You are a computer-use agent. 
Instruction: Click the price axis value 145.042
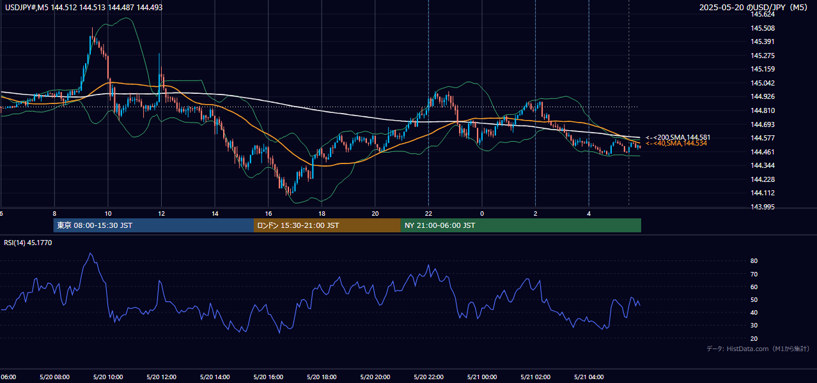click(763, 83)
